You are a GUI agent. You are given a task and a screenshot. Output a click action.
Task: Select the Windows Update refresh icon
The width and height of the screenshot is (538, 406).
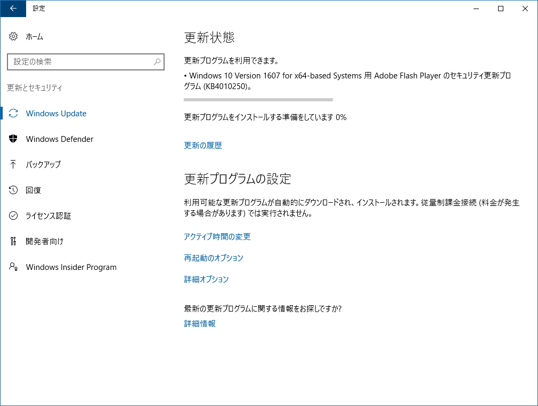pos(13,113)
